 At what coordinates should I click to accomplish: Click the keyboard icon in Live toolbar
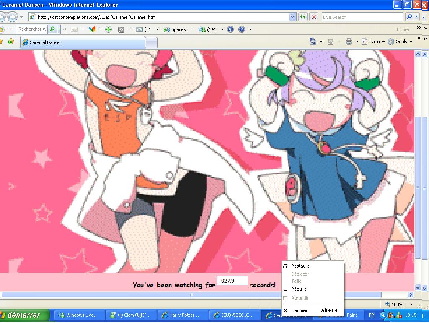click(x=74, y=29)
